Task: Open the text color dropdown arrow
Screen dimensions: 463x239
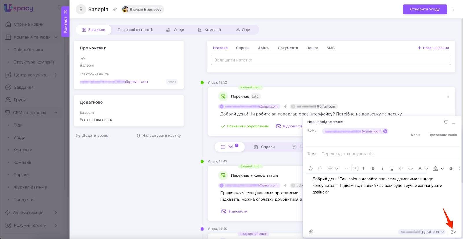Action: (x=426, y=168)
